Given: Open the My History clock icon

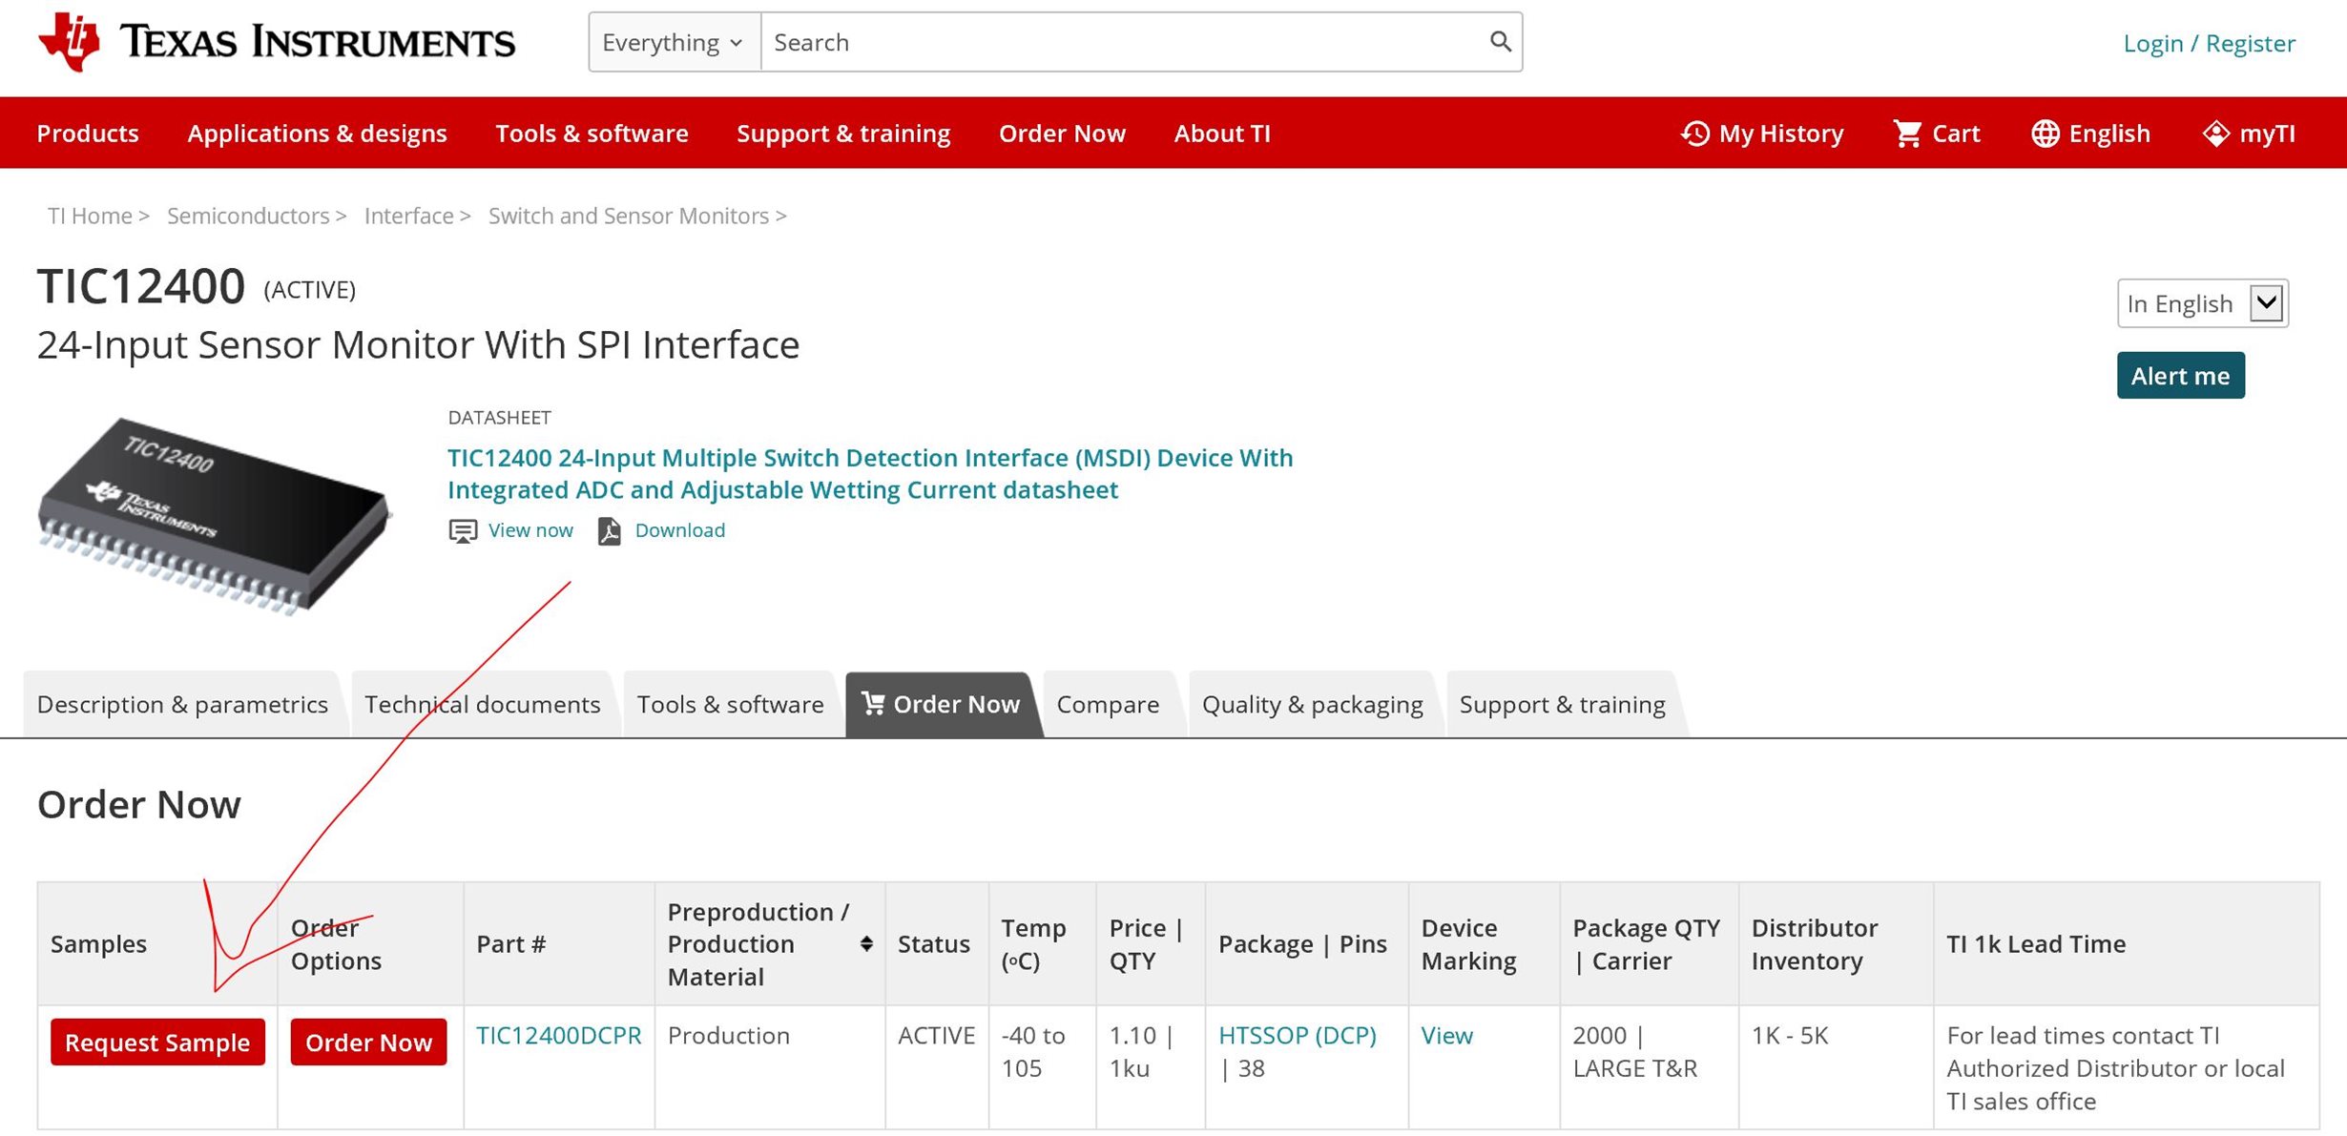Looking at the screenshot, I should [1694, 134].
